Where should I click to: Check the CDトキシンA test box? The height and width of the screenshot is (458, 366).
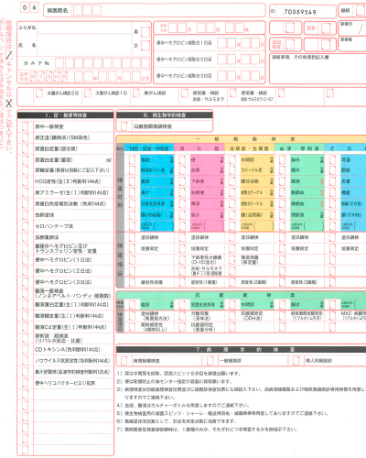click(26, 350)
